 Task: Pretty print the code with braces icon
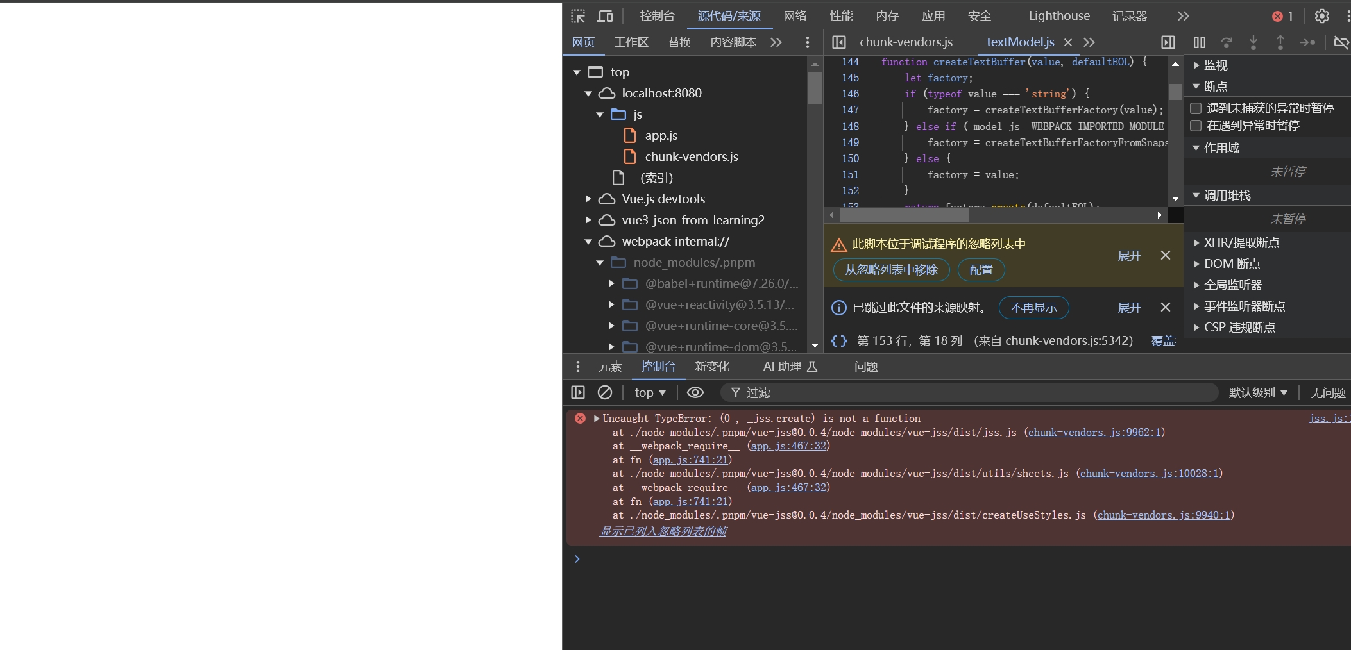pos(839,341)
